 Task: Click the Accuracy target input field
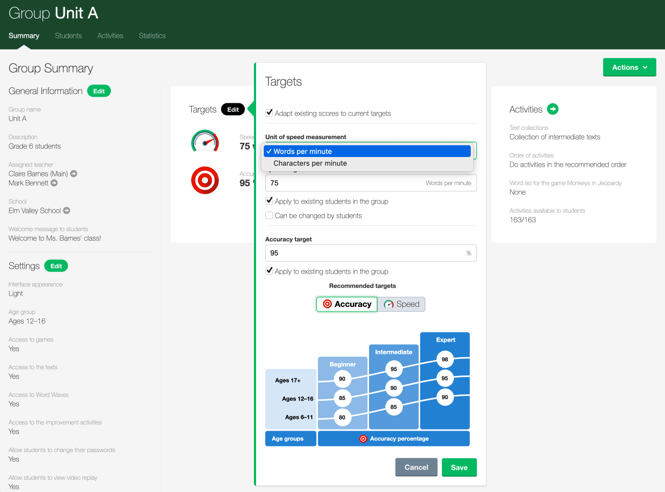coord(365,253)
